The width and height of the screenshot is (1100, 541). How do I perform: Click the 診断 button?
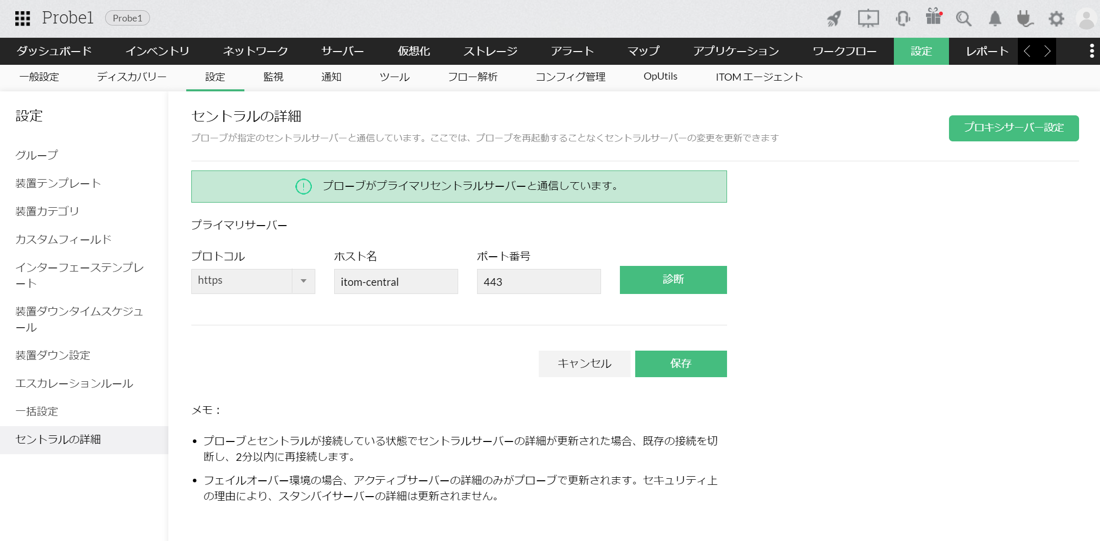click(673, 280)
